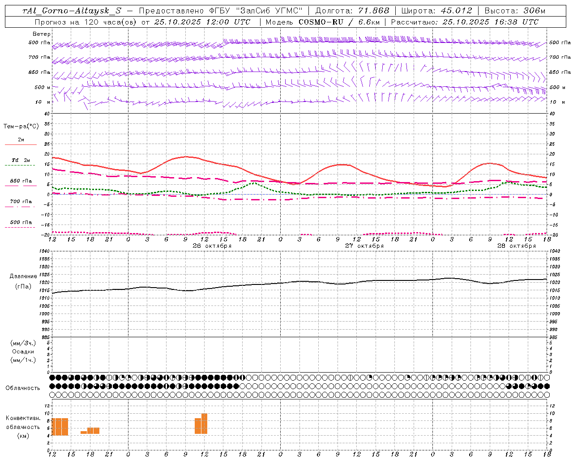This screenshot has width=573, height=458.
Task: Click the (мм/3ч.) precipitation unit label
Action: pos(23,343)
